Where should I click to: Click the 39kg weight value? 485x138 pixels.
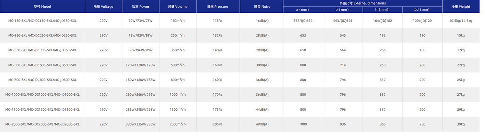461,124
